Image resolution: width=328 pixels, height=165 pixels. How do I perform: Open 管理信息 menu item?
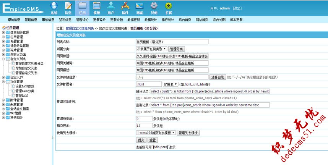click(x=31, y=20)
